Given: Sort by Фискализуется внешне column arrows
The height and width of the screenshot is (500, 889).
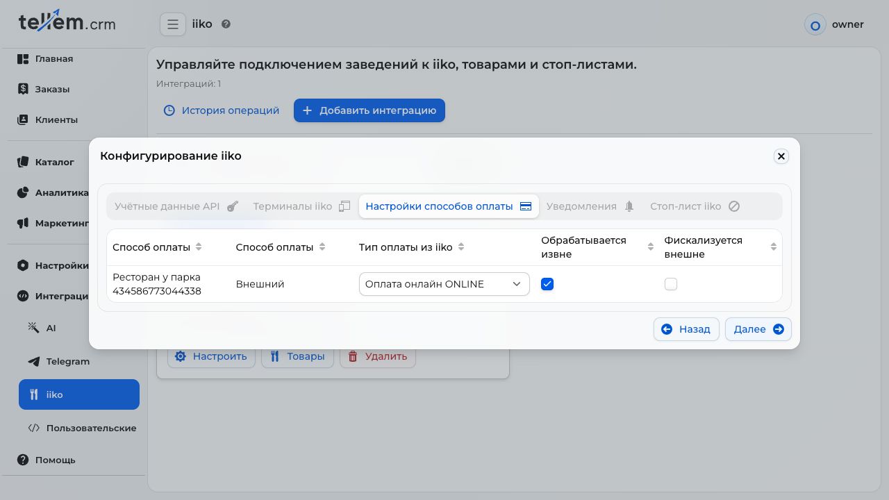Looking at the screenshot, I should (x=774, y=247).
